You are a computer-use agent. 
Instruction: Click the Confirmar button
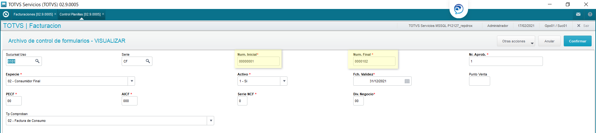pyautogui.click(x=577, y=41)
